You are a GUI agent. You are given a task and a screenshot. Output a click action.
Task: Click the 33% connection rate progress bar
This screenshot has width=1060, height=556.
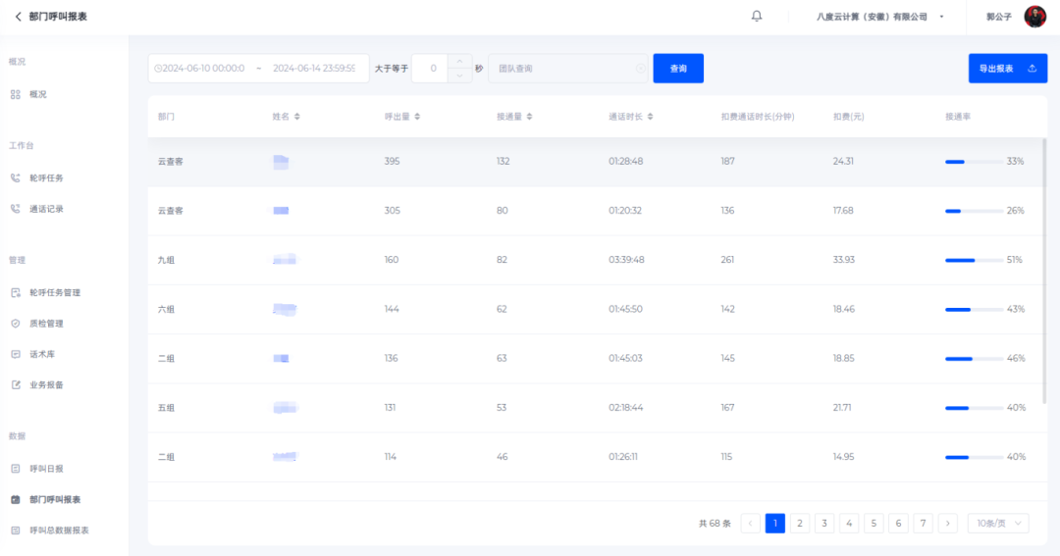coord(975,162)
